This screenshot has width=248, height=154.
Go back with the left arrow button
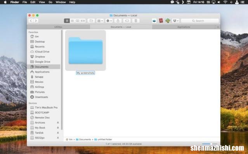(x=31, y=21)
